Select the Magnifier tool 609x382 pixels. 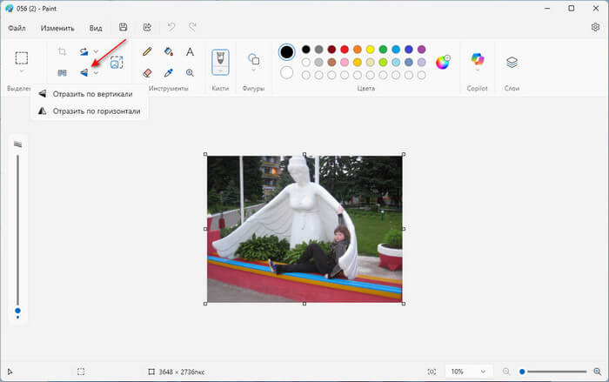[x=190, y=73]
